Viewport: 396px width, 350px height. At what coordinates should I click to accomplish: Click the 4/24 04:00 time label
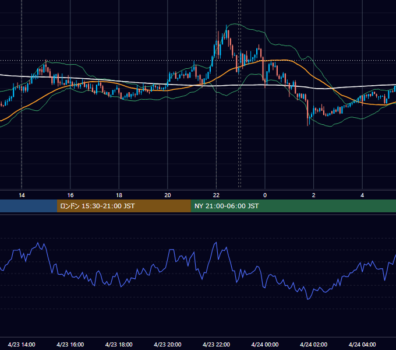point(362,344)
